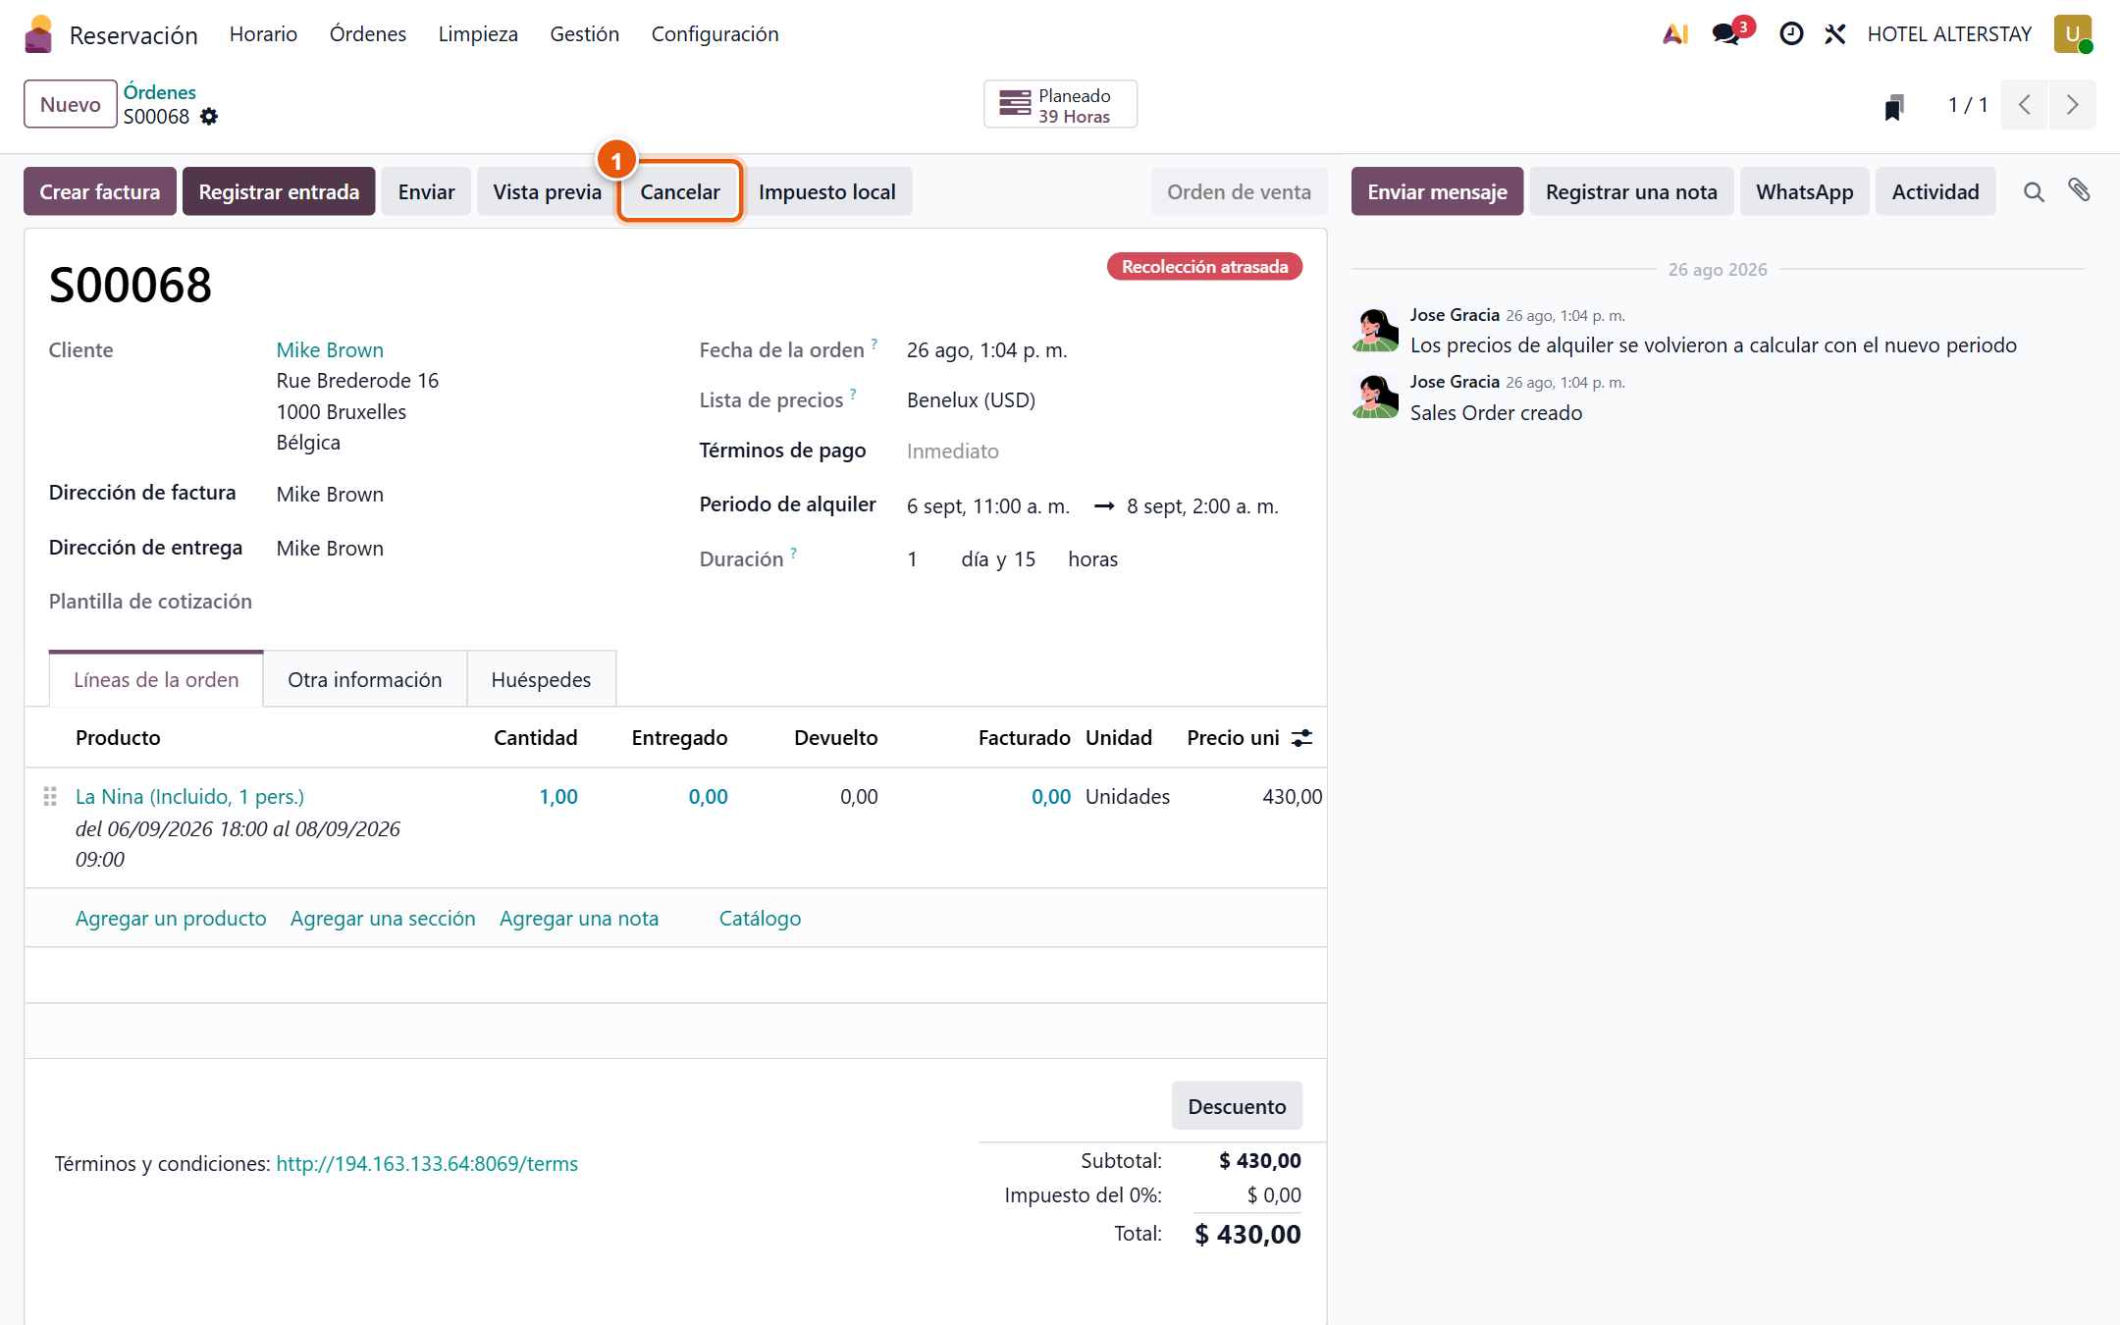This screenshot has width=2120, height=1325.
Task: Click the Crear factura button
Action: (100, 191)
